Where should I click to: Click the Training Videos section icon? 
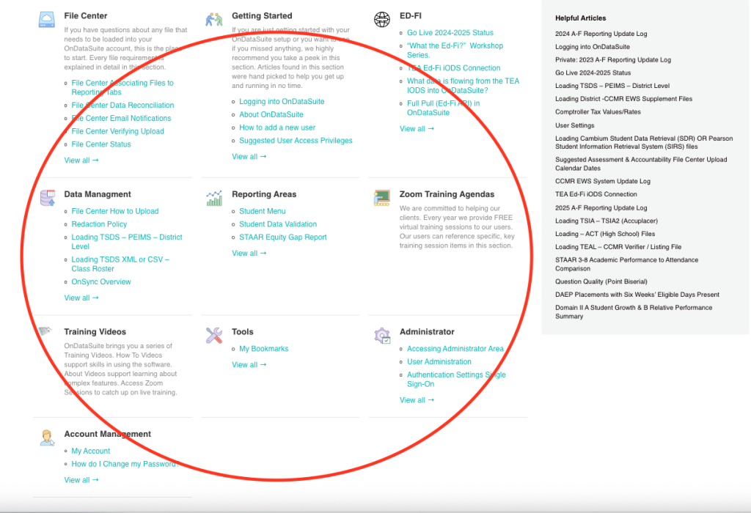click(x=45, y=331)
